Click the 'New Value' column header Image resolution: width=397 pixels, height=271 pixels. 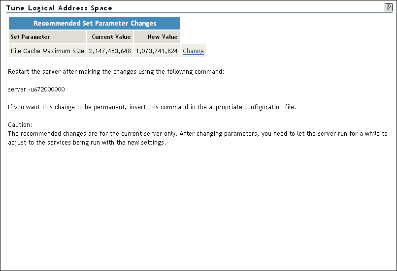(x=157, y=37)
